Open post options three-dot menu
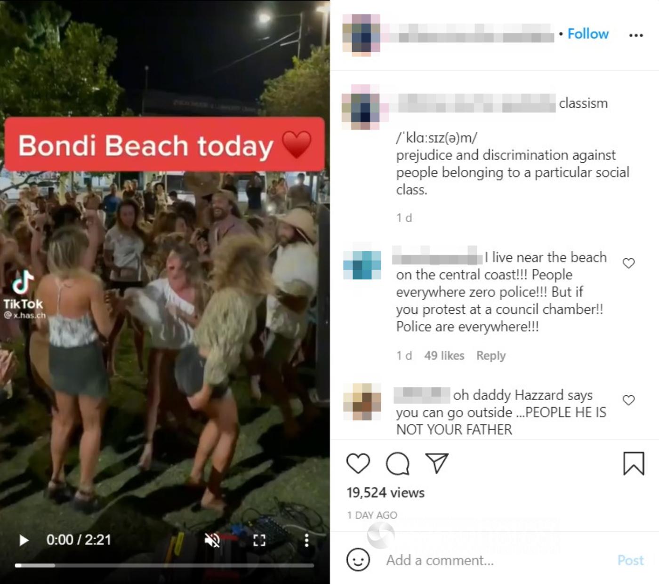Image resolution: width=659 pixels, height=584 pixels. click(x=636, y=35)
